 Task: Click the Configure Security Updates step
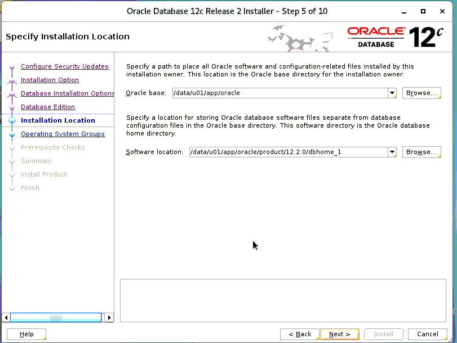coord(64,66)
